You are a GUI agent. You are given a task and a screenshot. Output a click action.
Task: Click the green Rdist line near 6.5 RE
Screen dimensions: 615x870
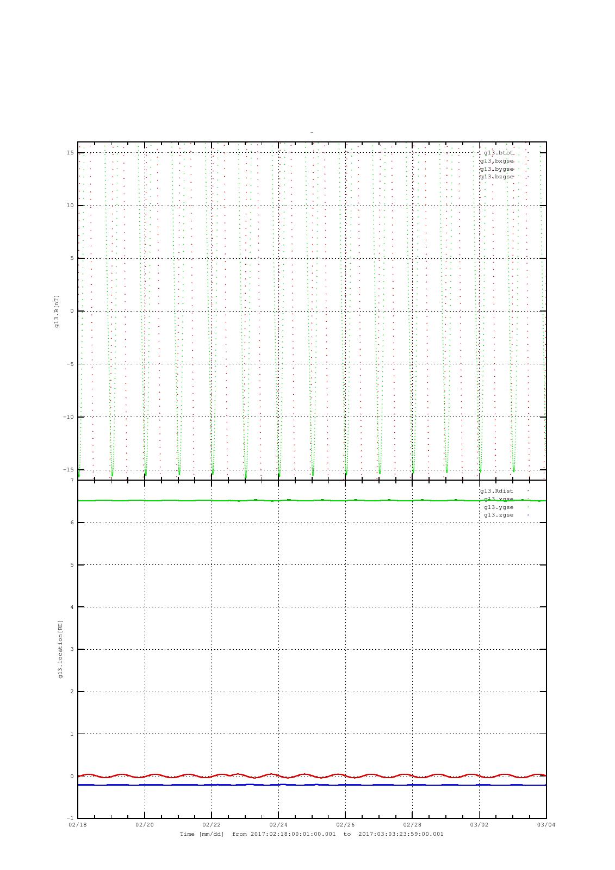click(312, 500)
